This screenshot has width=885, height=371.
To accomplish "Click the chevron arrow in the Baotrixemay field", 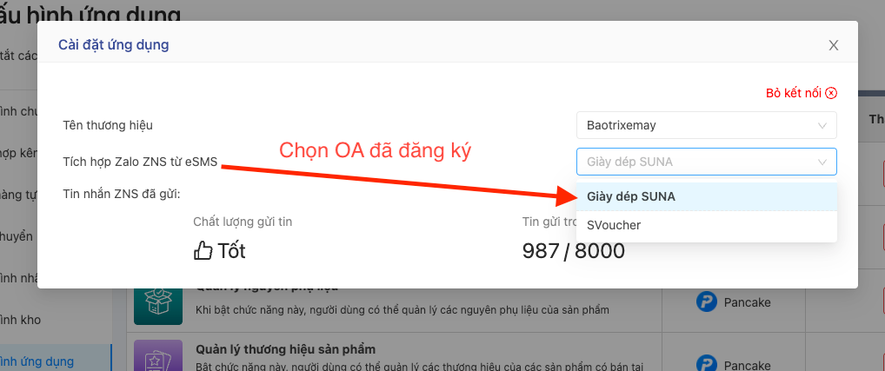I will [822, 126].
